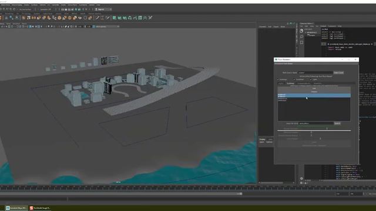The height and width of the screenshot is (211, 376).
Task: Open gear settings at Charcoal Editor sidebar bottom
Action: [301, 178]
